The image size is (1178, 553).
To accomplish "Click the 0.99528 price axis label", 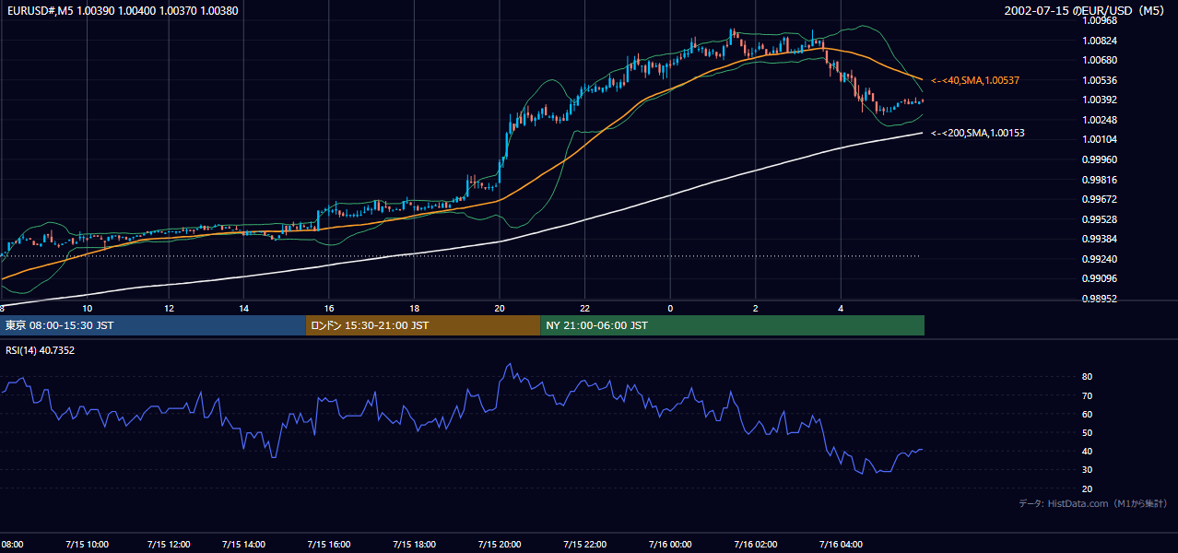I will click(x=1100, y=219).
